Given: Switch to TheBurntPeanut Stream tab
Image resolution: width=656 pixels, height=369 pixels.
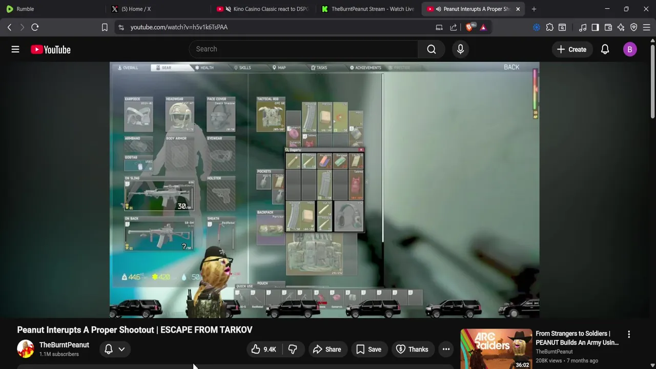Looking at the screenshot, I should [x=368, y=9].
